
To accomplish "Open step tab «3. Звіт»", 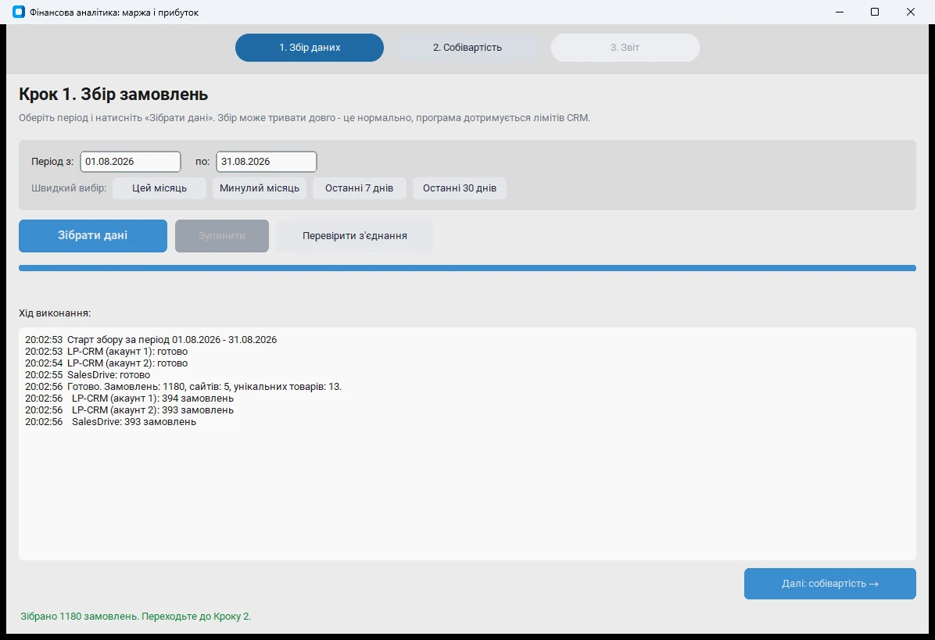I will 625,48.
